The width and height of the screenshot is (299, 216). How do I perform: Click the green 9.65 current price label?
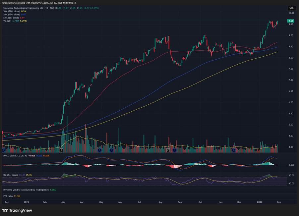tap(291, 21)
